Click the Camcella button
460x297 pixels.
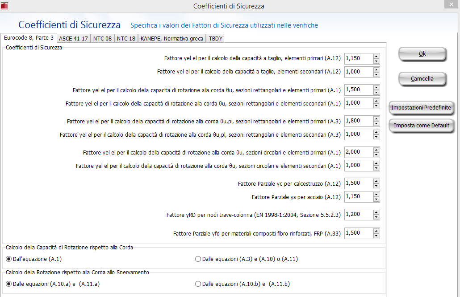(422, 79)
